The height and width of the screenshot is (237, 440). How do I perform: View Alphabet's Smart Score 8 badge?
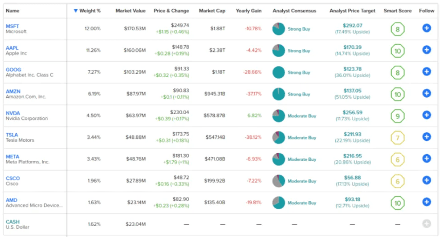pyautogui.click(x=397, y=72)
